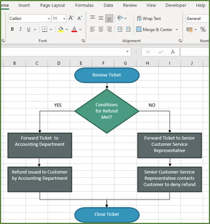Select Middle Align icon
Screen dimensions: 210x224
tap(101, 18)
